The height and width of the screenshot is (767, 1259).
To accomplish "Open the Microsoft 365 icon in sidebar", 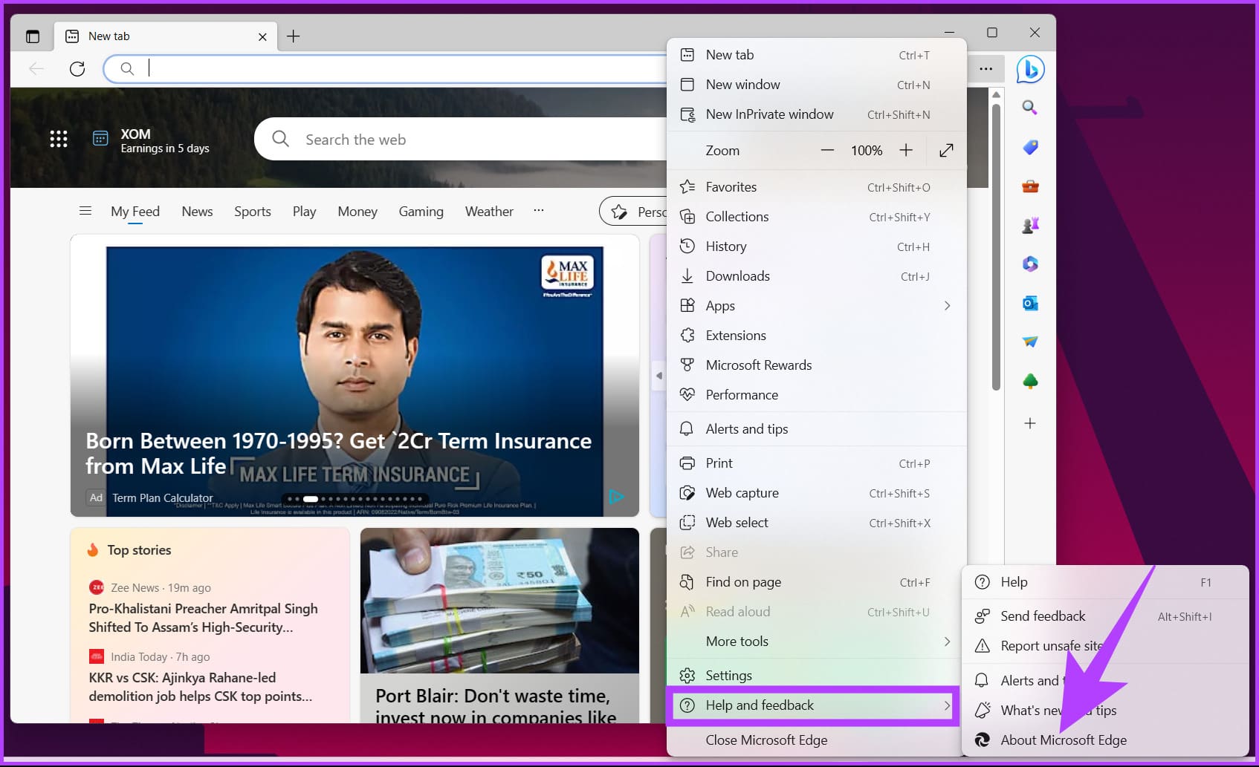I will 1030,264.
